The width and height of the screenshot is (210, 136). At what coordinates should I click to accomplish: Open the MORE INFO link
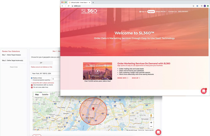[x=123, y=78]
